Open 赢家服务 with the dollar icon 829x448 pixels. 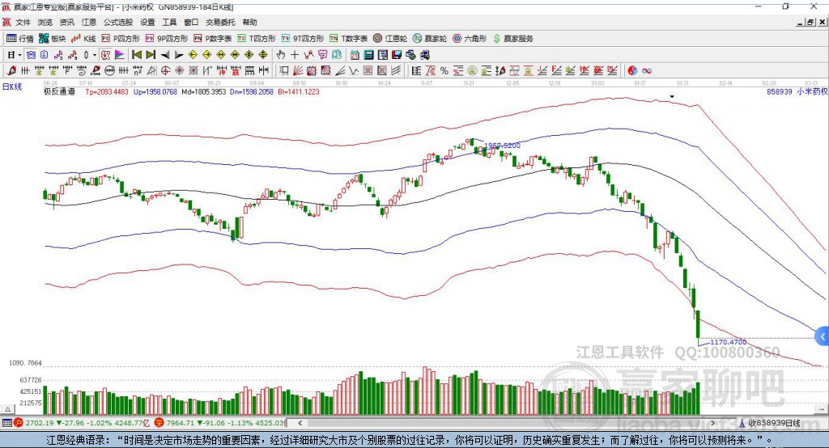click(x=512, y=39)
